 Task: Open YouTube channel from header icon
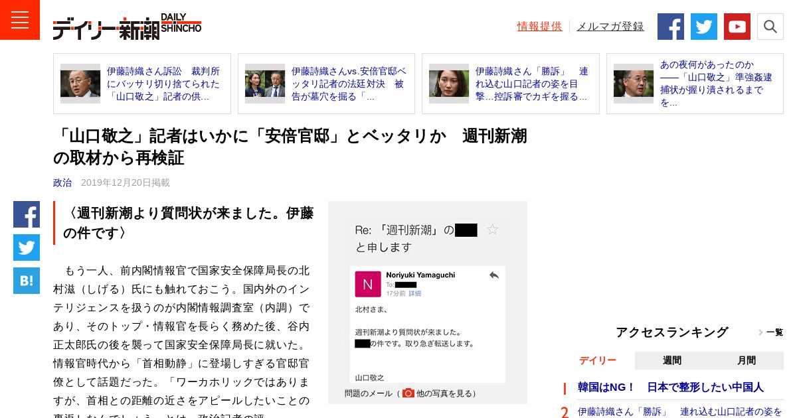[737, 27]
